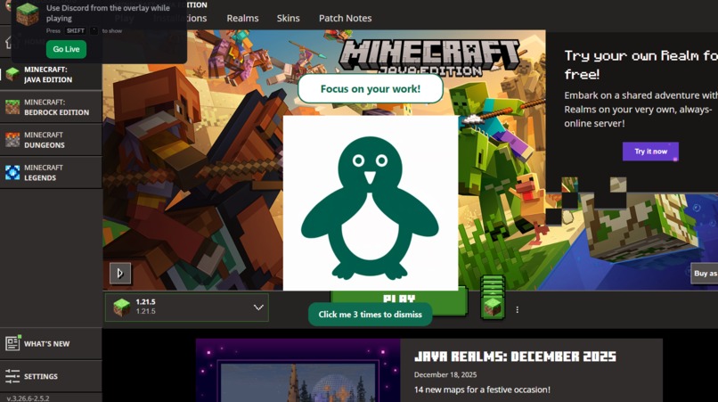Open Settings sliders icon
This screenshot has height=402, width=718.
12,376
